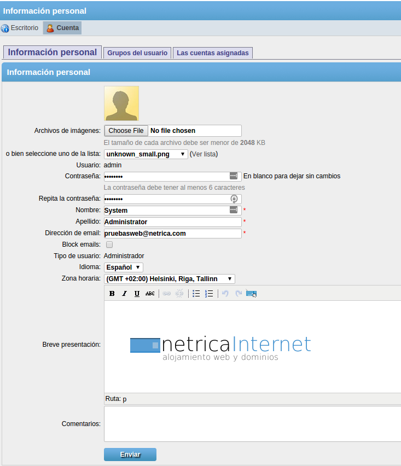The height and width of the screenshot is (466, 401).
Task: Open the Idioma Español dropdown
Action: click(123, 267)
